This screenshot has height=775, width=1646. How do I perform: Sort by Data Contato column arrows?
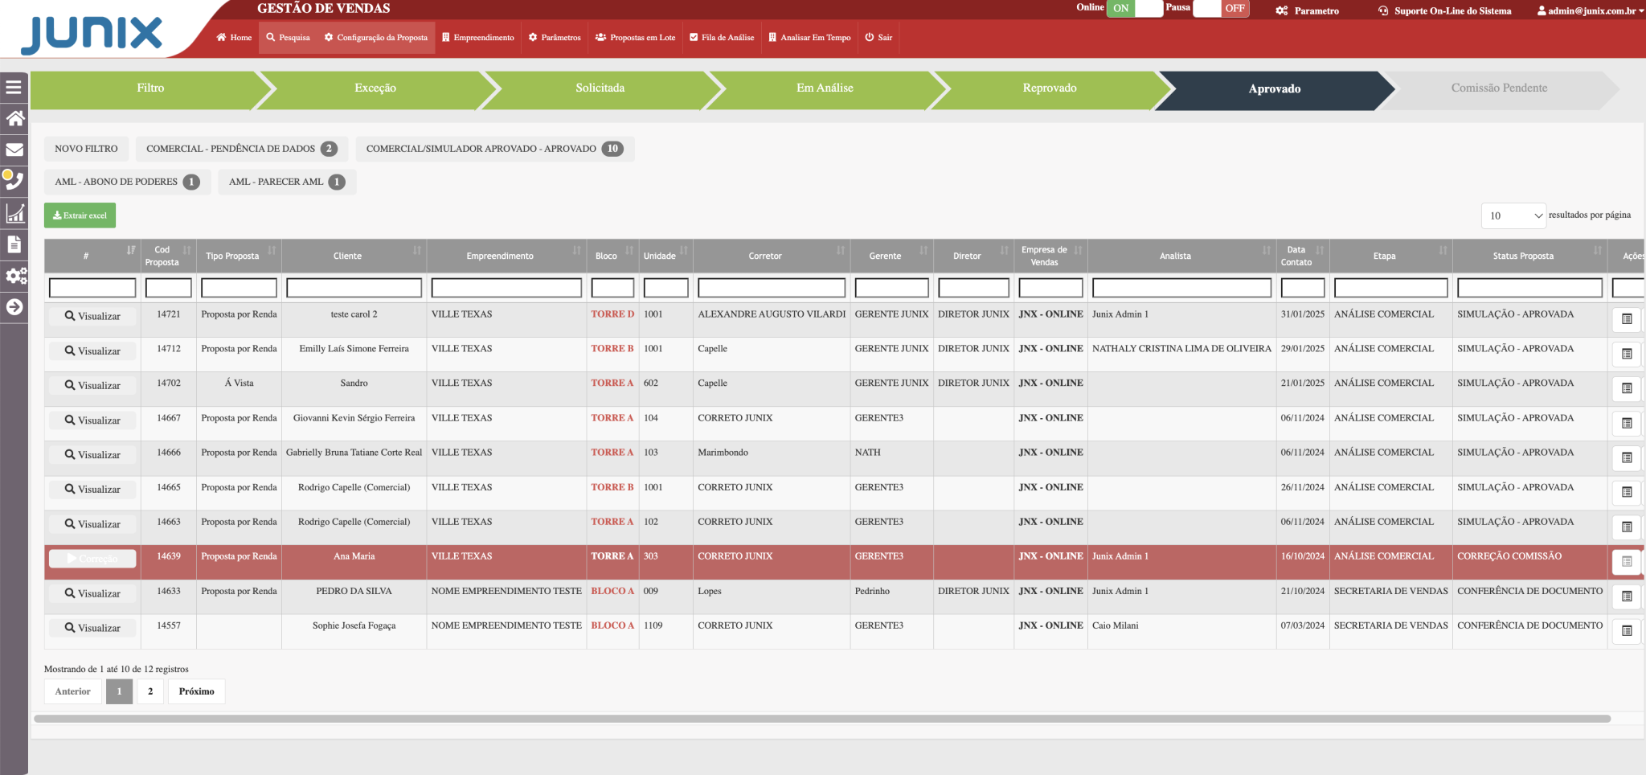click(x=1320, y=251)
